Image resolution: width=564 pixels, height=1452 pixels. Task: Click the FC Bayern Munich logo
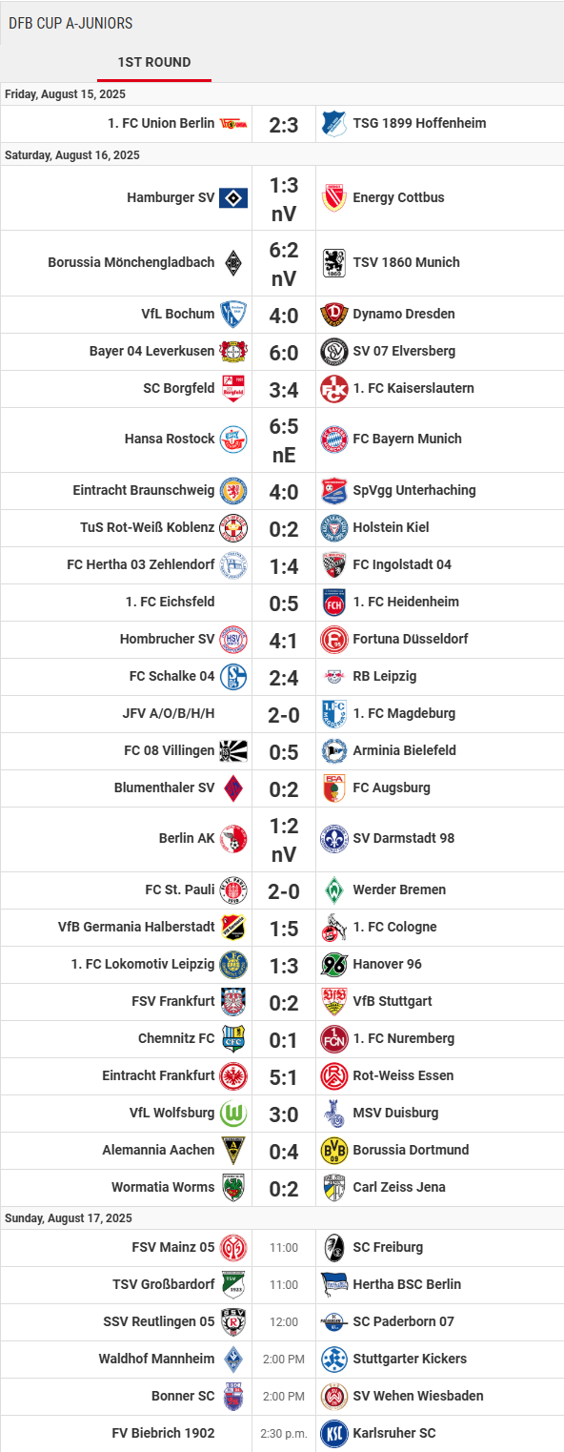pyautogui.click(x=333, y=440)
